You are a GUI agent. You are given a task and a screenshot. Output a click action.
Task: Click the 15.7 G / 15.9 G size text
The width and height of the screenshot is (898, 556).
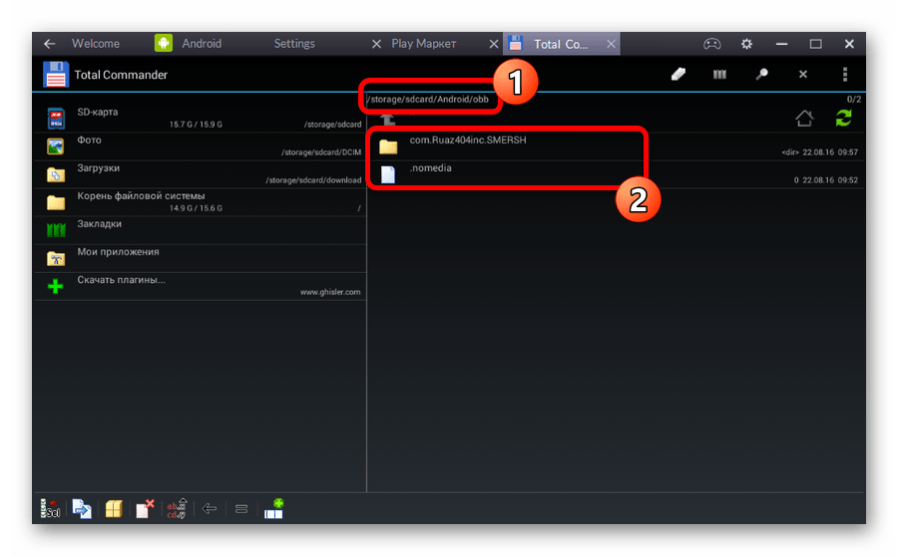[x=196, y=125]
